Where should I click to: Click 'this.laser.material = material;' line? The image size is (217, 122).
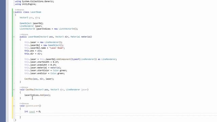[x=43, y=68]
